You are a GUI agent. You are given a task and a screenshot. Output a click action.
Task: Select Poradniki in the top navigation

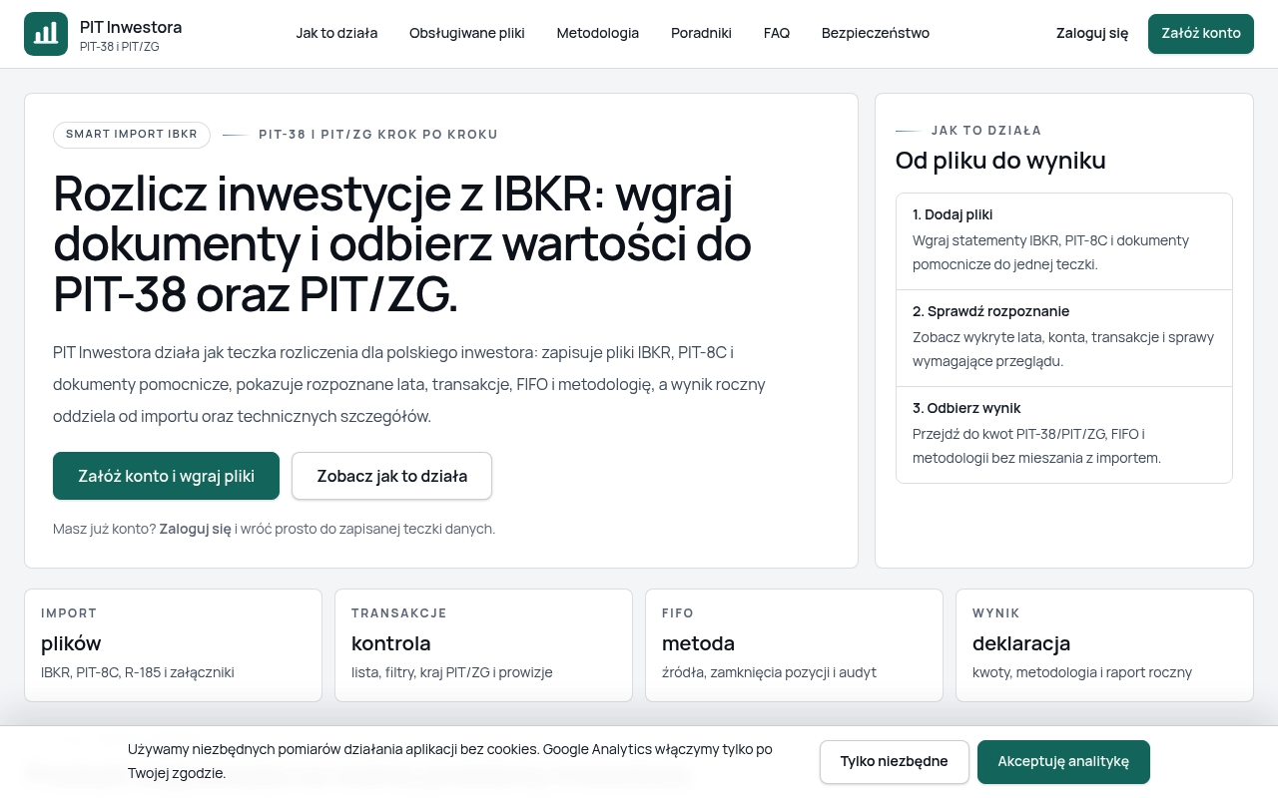click(701, 33)
